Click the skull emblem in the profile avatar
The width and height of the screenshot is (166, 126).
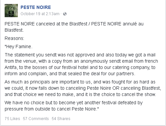pos(11,14)
